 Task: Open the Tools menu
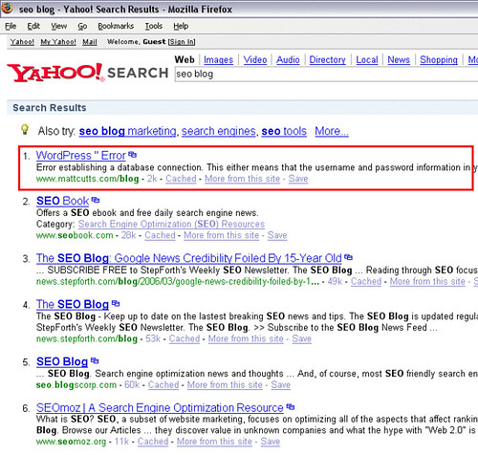click(x=154, y=26)
